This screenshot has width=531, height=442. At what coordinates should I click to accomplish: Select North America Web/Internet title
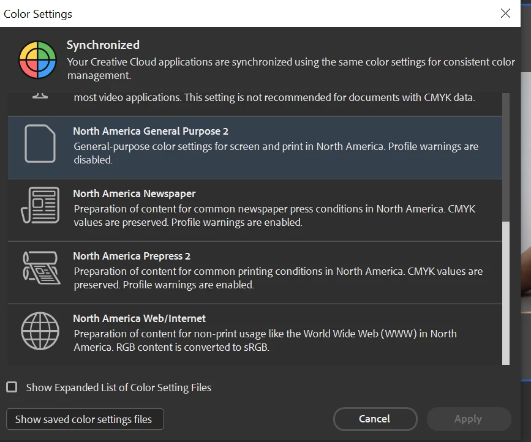pyautogui.click(x=139, y=318)
